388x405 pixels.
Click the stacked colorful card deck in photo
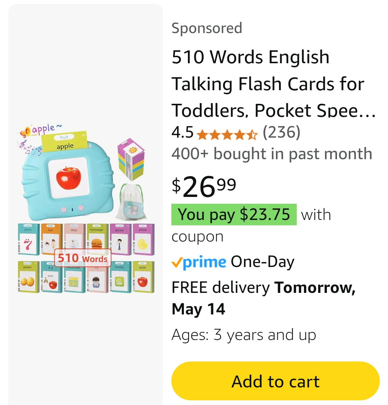(131, 160)
